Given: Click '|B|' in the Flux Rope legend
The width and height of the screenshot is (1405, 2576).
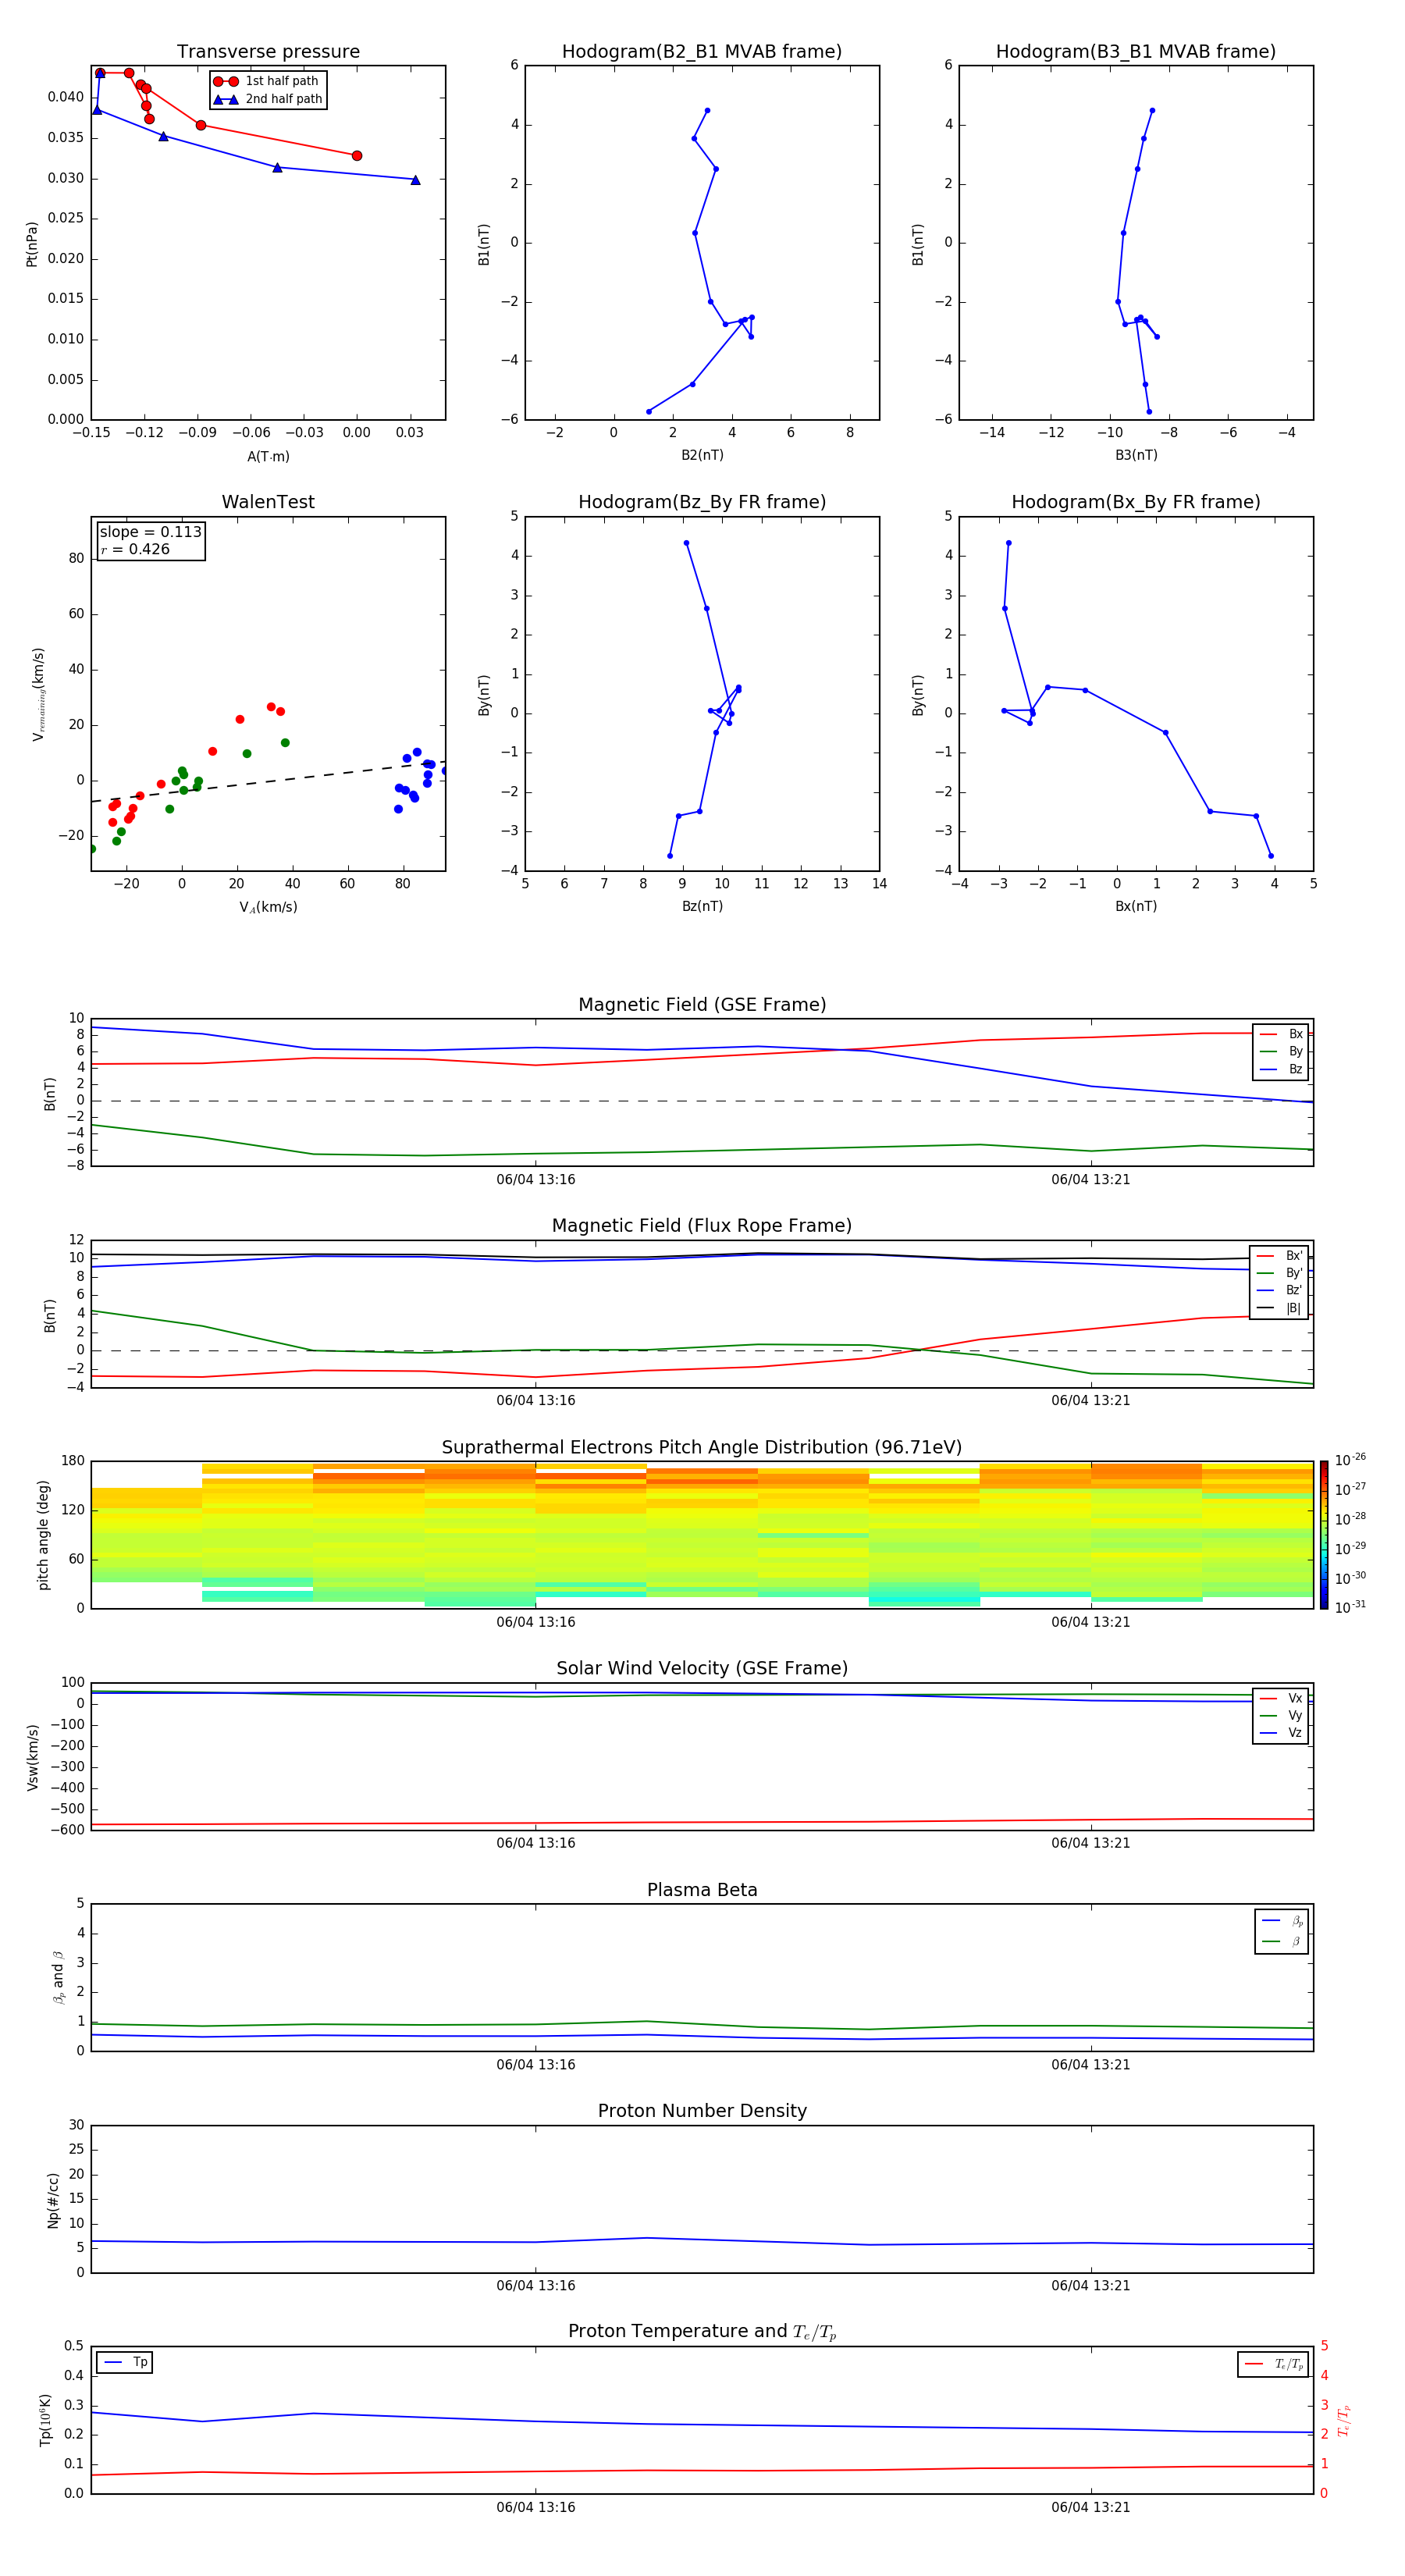Looking at the screenshot, I should click(1280, 1308).
